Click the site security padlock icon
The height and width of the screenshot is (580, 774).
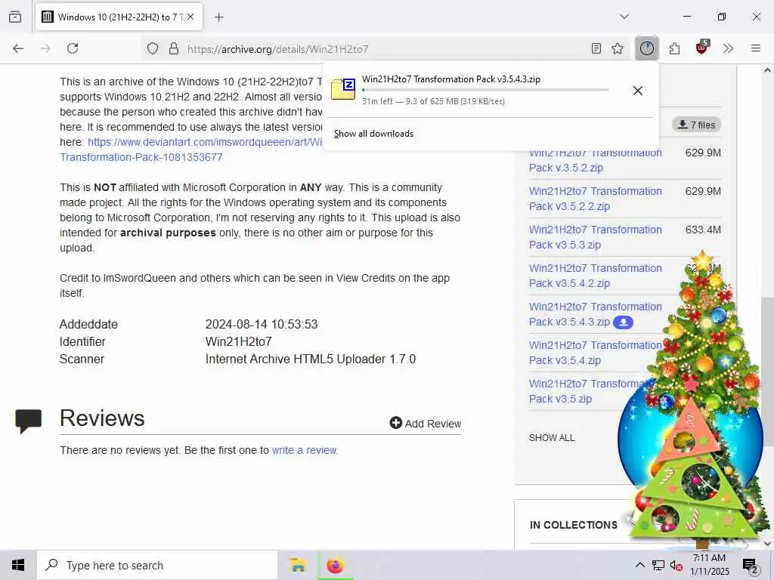click(x=174, y=48)
